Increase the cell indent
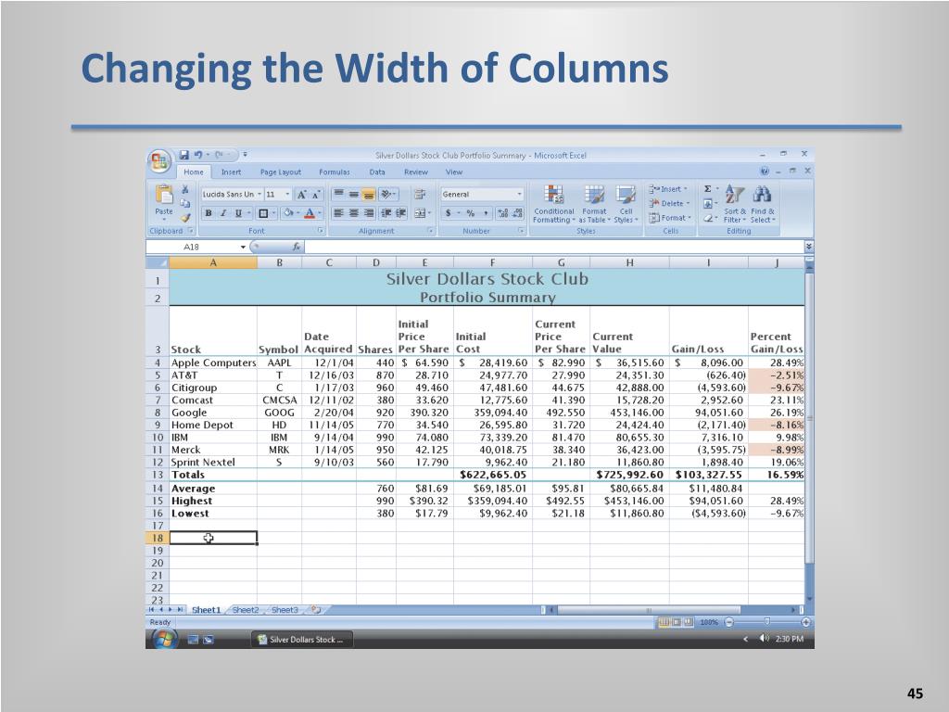Viewport: 949px width, 712px height. (400, 213)
